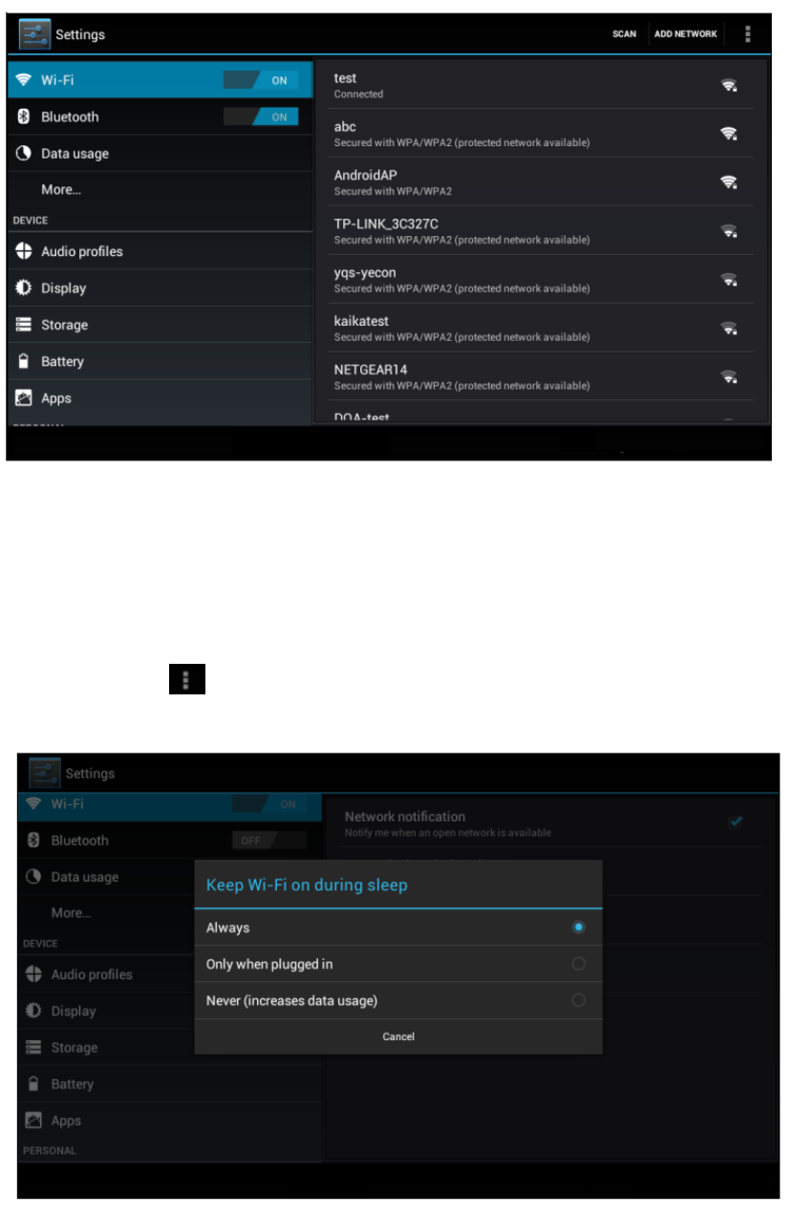
Task: Click the ADD NETWORK button
Action: [x=685, y=34]
